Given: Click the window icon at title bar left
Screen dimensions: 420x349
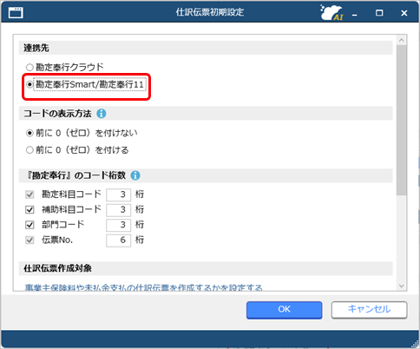Looking at the screenshot, I should coord(16,13).
